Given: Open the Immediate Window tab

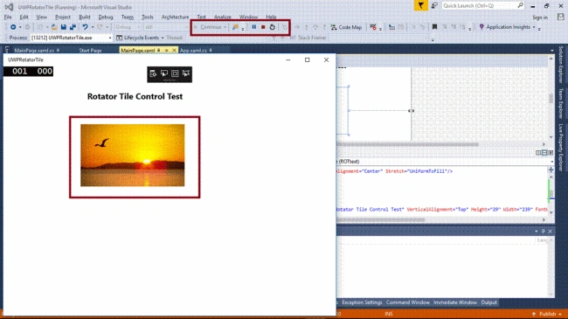Looking at the screenshot, I should pyautogui.click(x=455, y=302).
